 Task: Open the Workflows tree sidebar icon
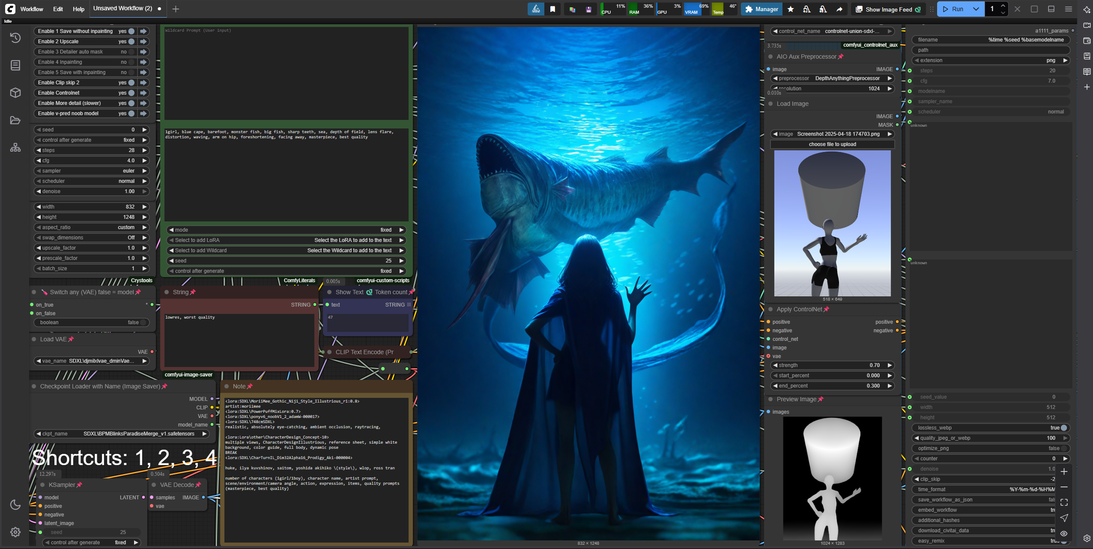coord(15,148)
